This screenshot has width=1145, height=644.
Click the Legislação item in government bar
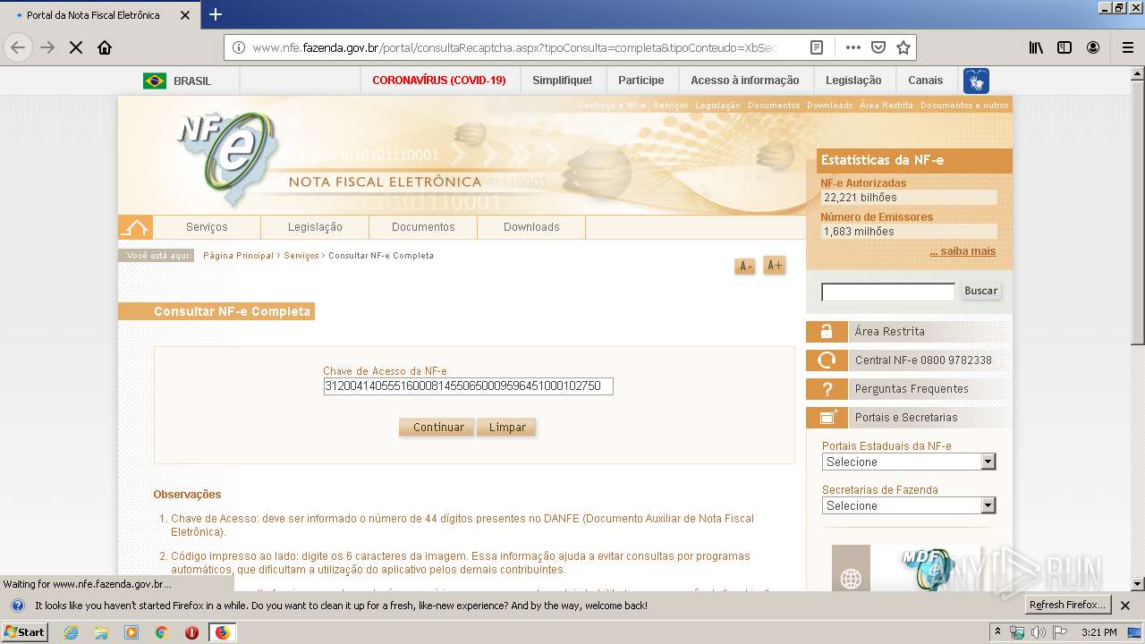[853, 80]
